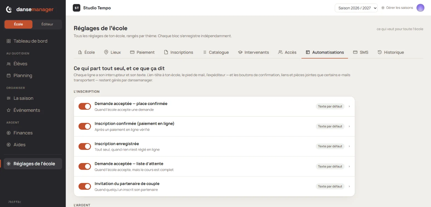Turn off Inscription confirmée (paiement en ligne) switch
The width and height of the screenshot is (431, 207).
85,126
